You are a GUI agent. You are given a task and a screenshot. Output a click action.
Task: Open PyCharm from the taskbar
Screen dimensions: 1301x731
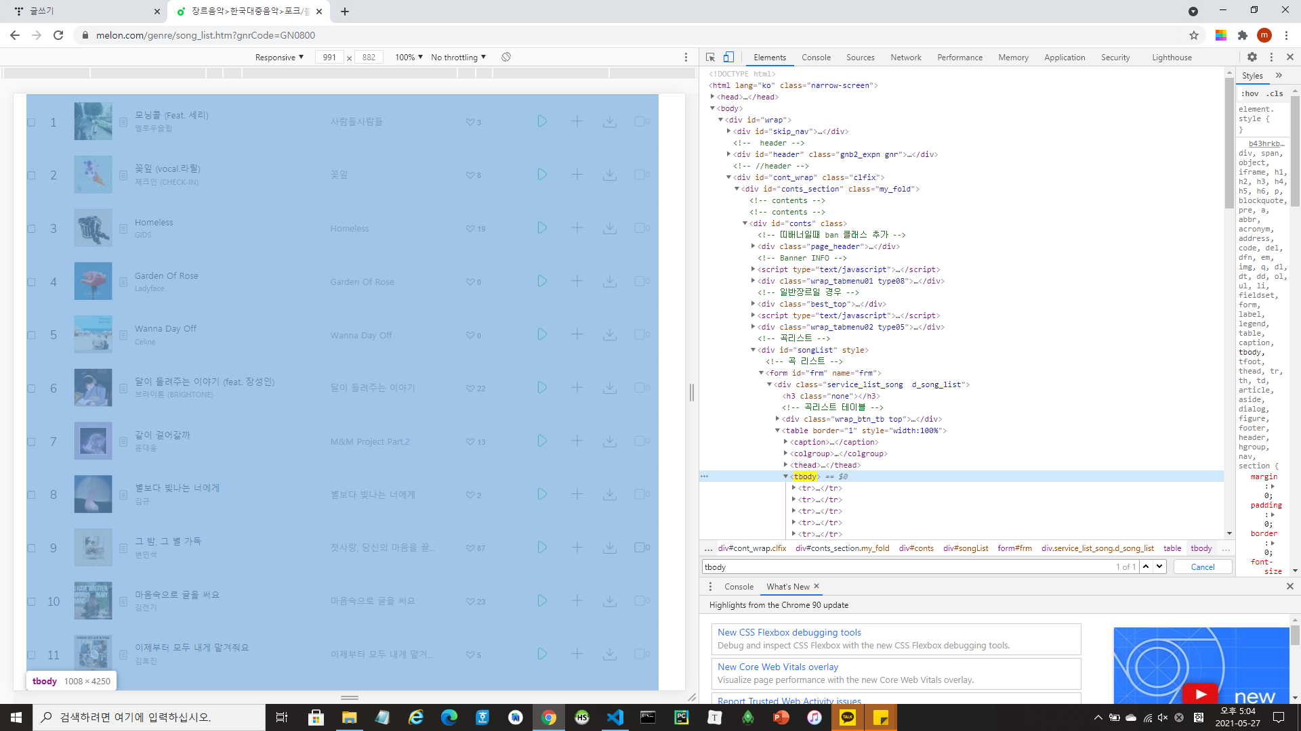pyautogui.click(x=682, y=717)
